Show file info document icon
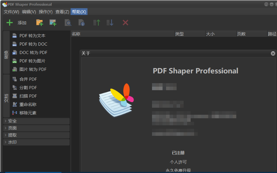 [x=81, y=22]
